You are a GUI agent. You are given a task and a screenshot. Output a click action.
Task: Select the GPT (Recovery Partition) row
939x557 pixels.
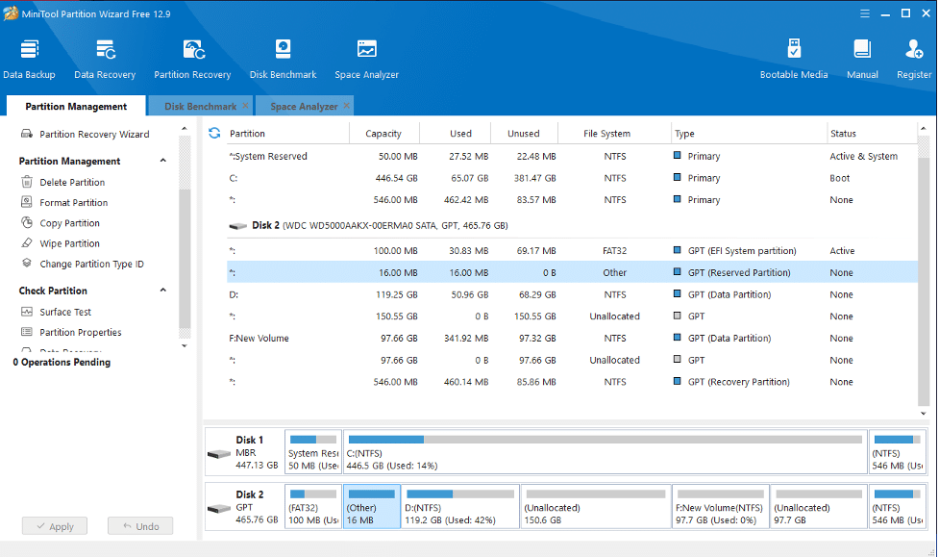[x=572, y=382]
